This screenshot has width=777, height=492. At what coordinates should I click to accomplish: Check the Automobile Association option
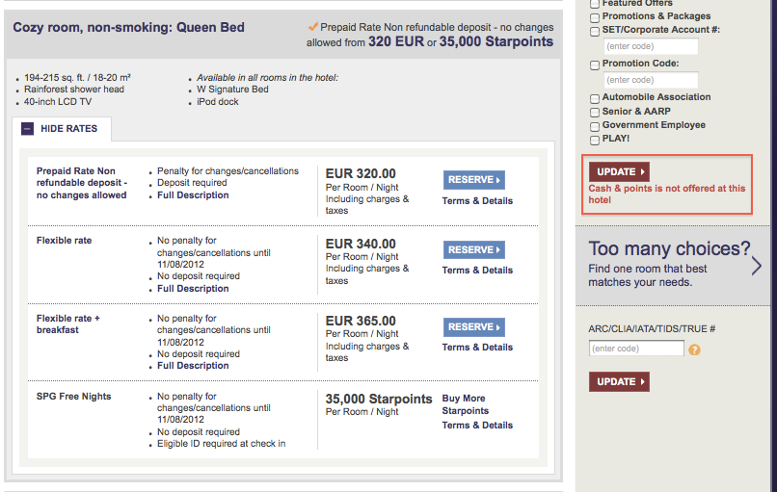595,98
